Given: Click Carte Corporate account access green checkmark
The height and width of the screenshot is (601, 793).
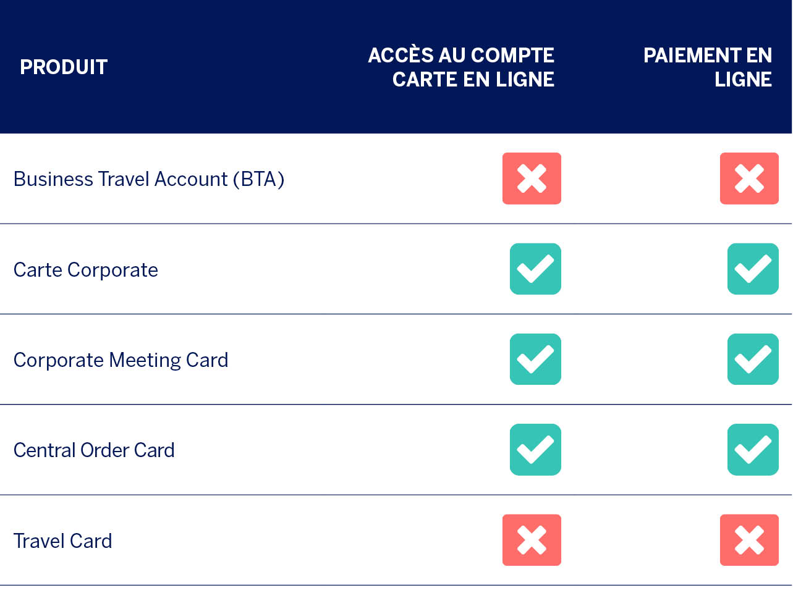Looking at the screenshot, I should click(x=535, y=269).
